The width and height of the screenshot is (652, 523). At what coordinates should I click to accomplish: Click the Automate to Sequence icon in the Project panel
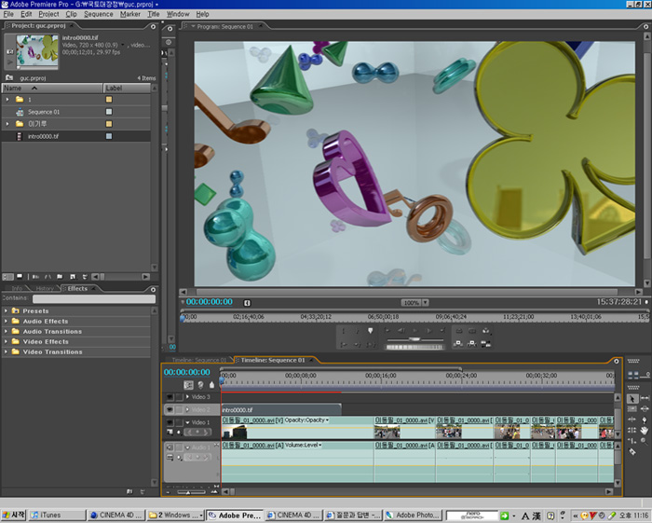tap(35, 277)
